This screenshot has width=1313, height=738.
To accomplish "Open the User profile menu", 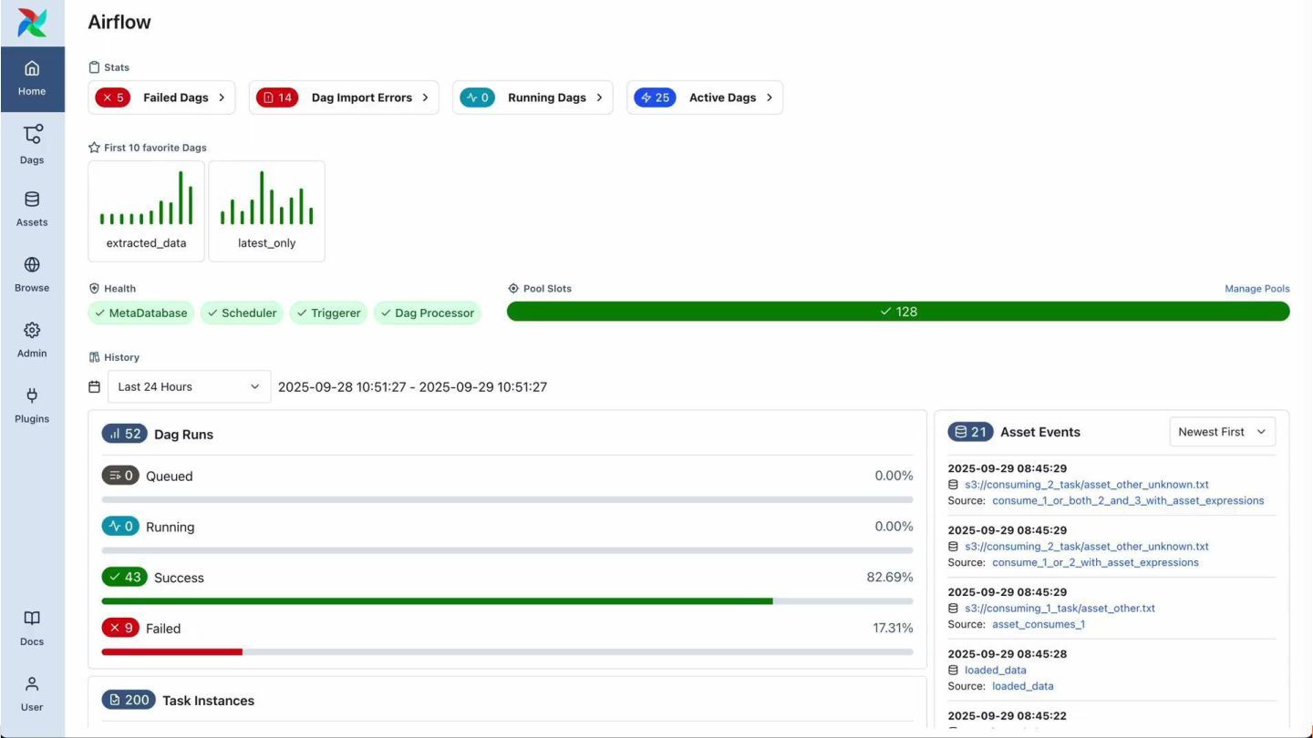I will [32, 693].
